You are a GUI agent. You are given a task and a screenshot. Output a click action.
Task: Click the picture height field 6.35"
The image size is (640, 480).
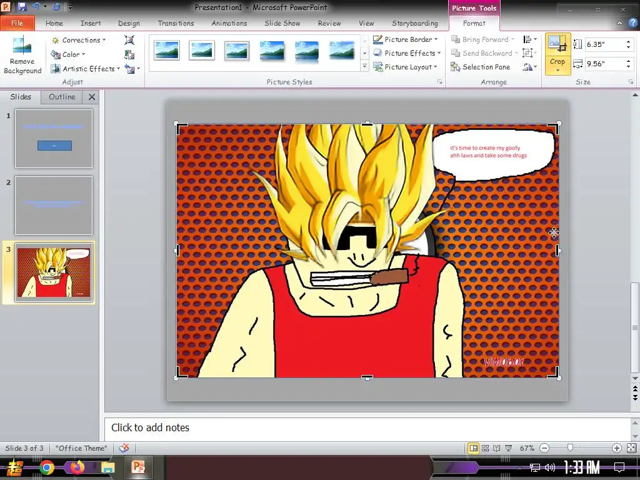[605, 44]
